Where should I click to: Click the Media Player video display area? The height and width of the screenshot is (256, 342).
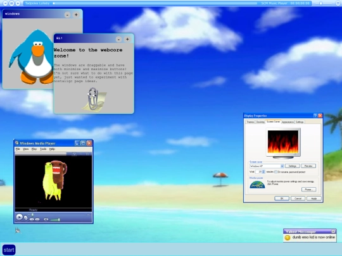[53, 181]
